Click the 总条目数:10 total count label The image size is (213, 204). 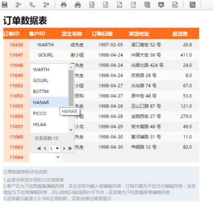tap(46, 138)
